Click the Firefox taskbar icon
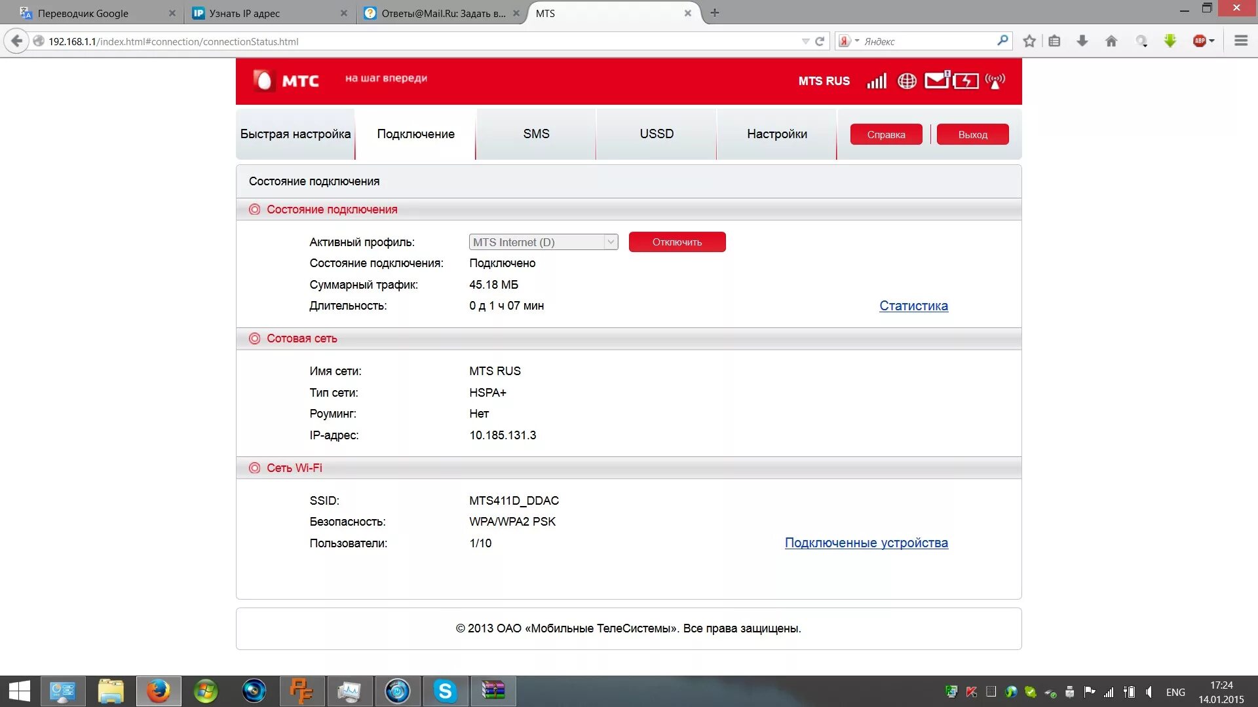The height and width of the screenshot is (707, 1258). coord(159,691)
